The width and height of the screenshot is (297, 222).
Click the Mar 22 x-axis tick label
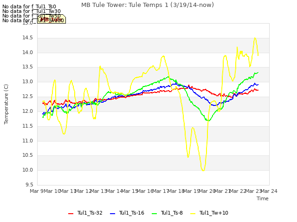pos(238,191)
